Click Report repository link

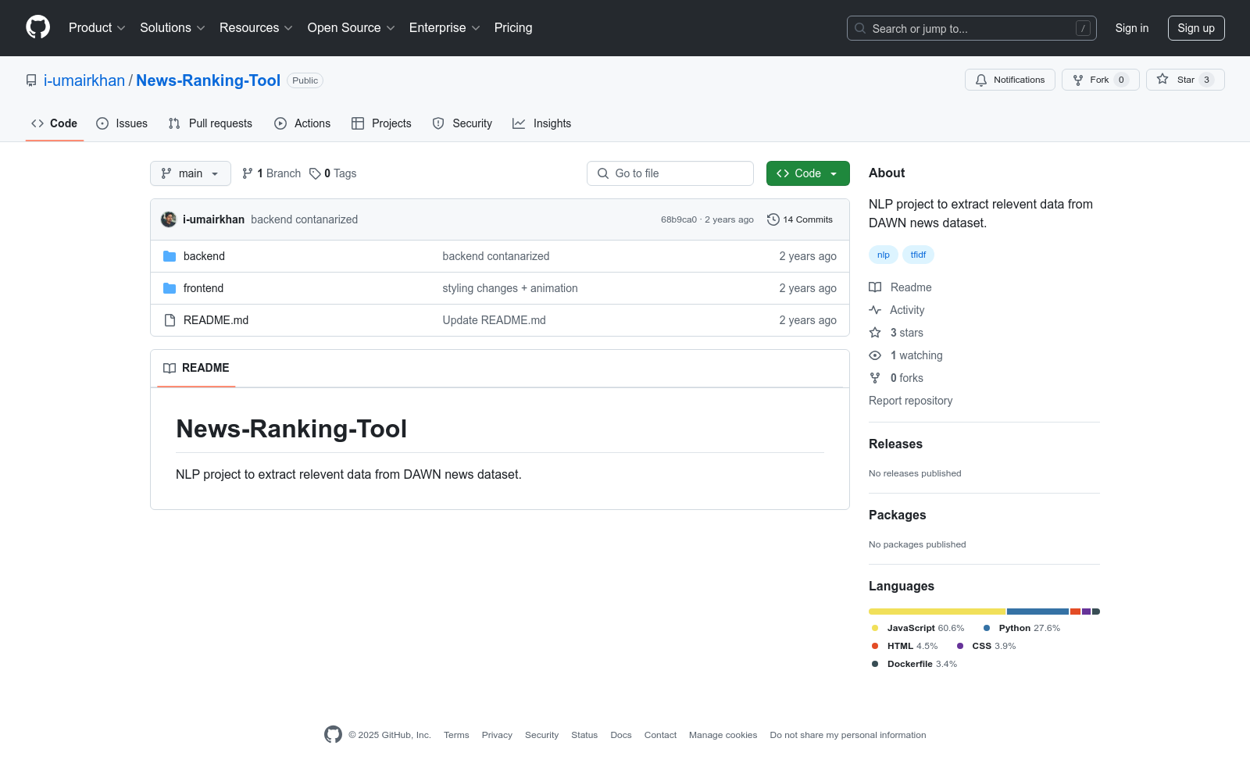point(910,401)
